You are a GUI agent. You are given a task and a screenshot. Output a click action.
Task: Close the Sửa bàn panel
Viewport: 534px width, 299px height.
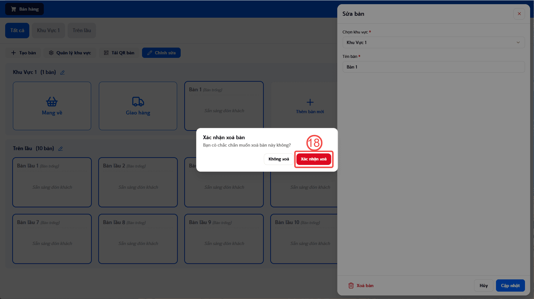pos(519,14)
